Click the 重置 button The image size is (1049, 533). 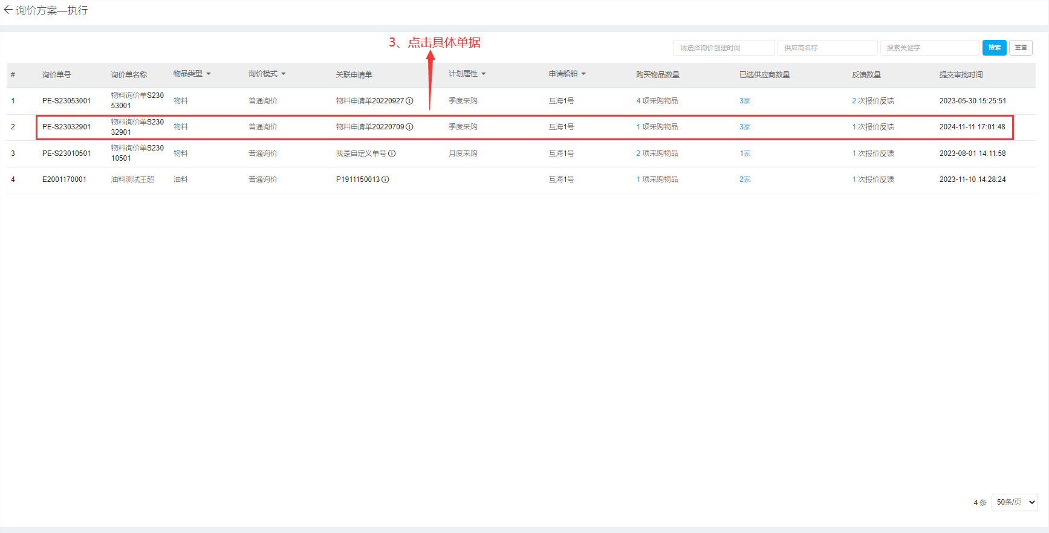pyautogui.click(x=1021, y=48)
